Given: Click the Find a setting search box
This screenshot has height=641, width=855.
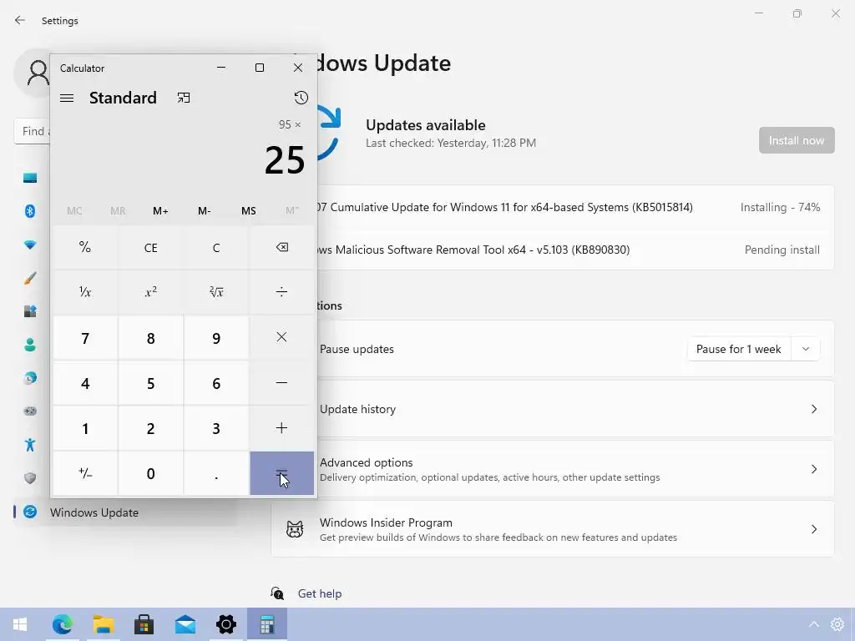Looking at the screenshot, I should 33,131.
